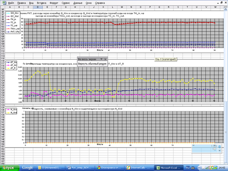Click the green signal bars tray icon
This screenshot has width=228, height=171.
(x=207, y=168)
